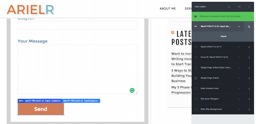Click pointer states icon on Main Site Background row

click(249, 110)
